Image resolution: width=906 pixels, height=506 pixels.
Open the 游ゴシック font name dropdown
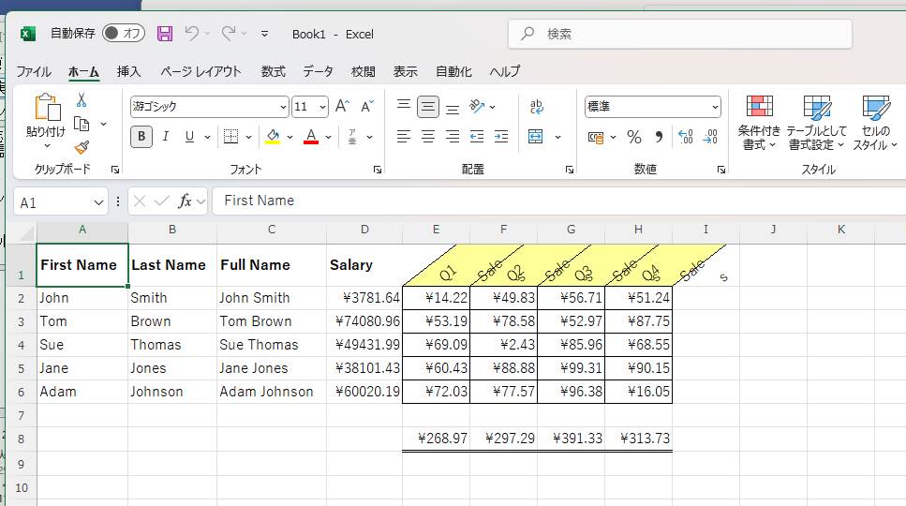[283, 107]
